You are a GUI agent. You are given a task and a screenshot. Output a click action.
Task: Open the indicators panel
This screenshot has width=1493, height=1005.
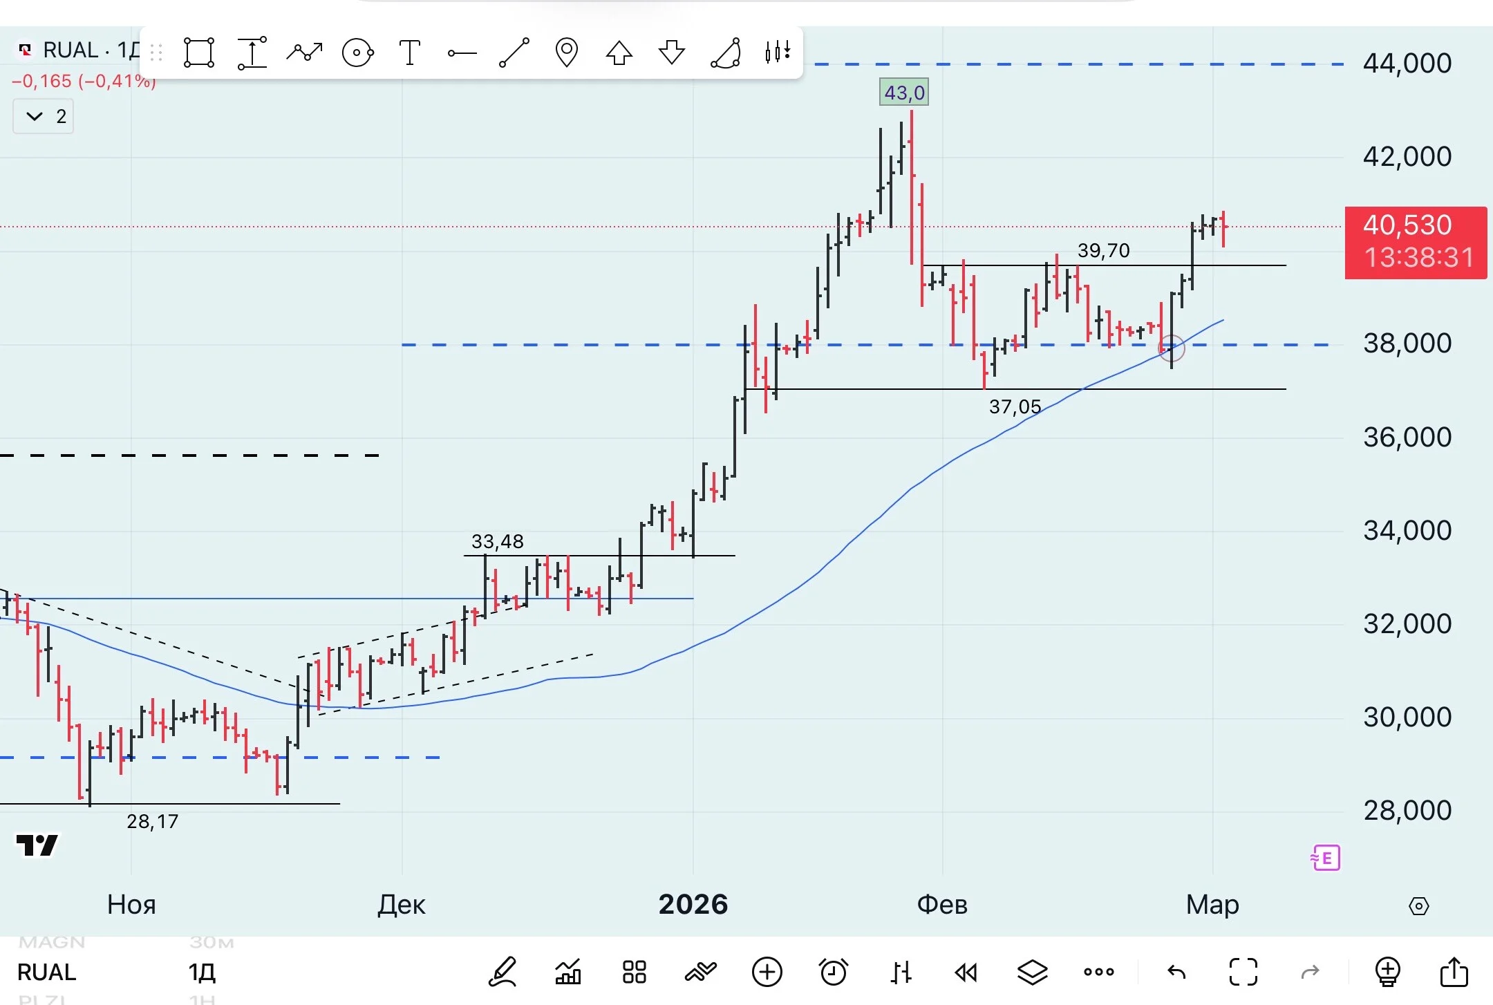click(x=568, y=972)
